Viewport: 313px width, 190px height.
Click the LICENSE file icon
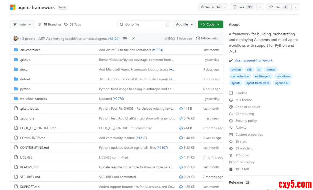pos(16,157)
